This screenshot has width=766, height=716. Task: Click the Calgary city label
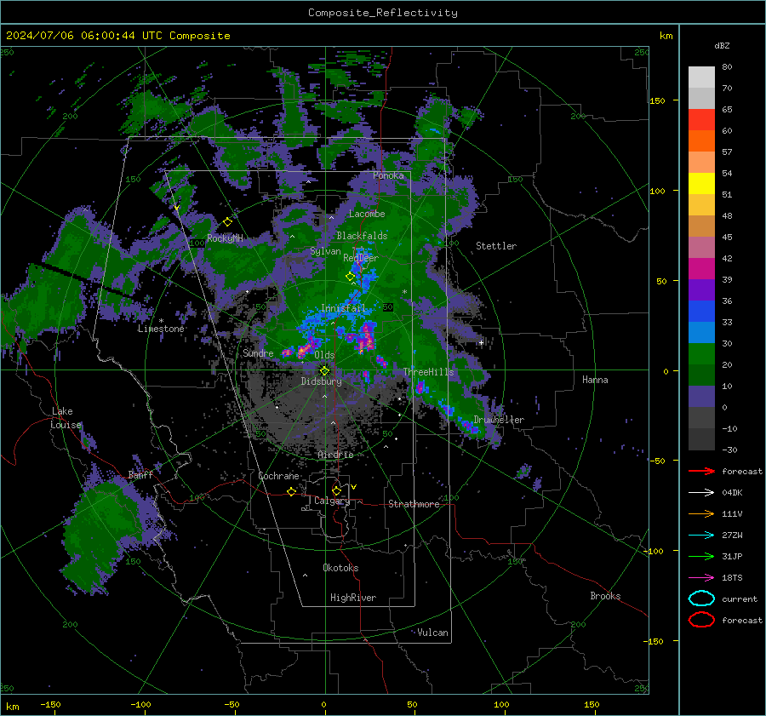332,501
